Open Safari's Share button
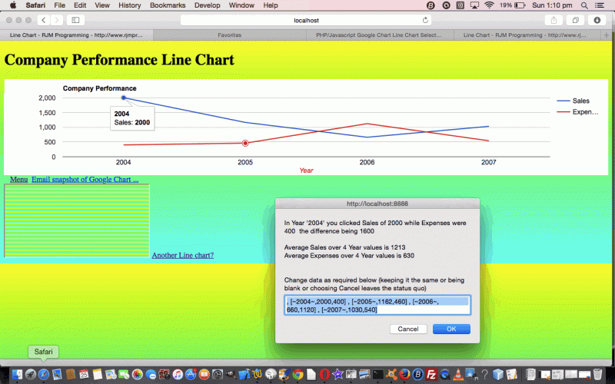This screenshot has width=615, height=384. (553, 20)
